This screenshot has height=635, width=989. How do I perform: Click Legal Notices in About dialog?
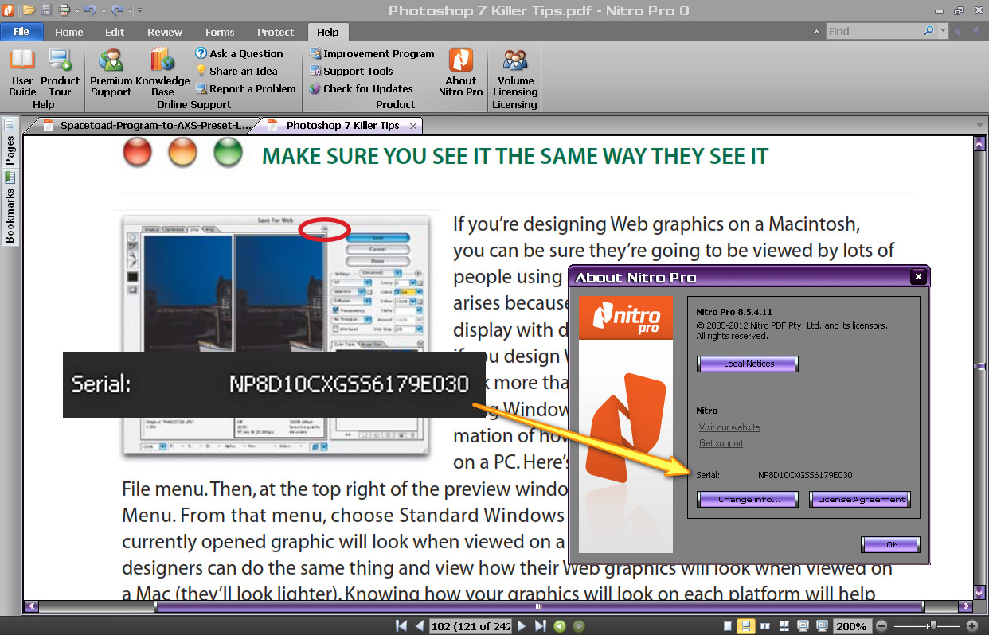[x=748, y=364]
